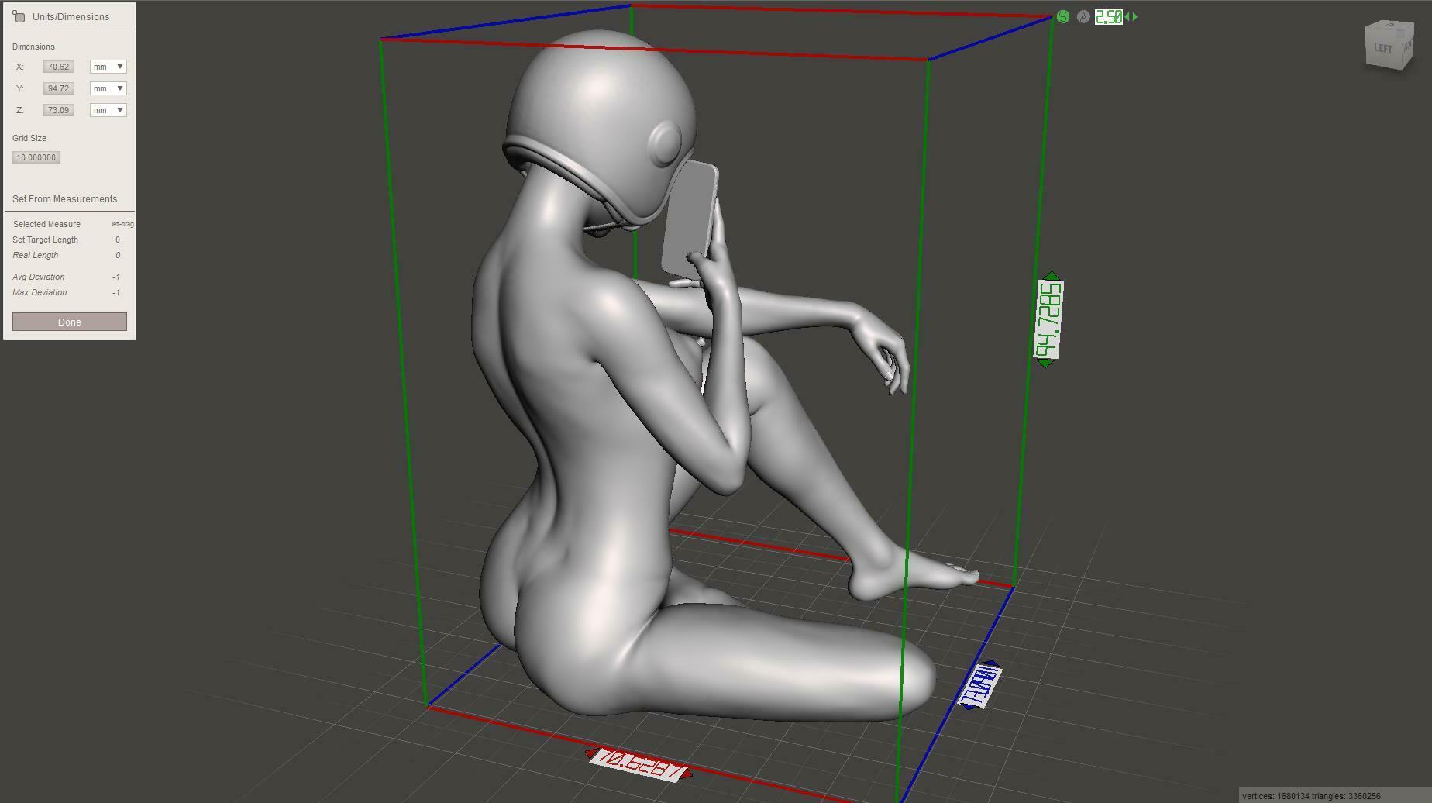Toggle the green S mode button
Viewport: 1432px width, 803px height.
click(x=1062, y=16)
